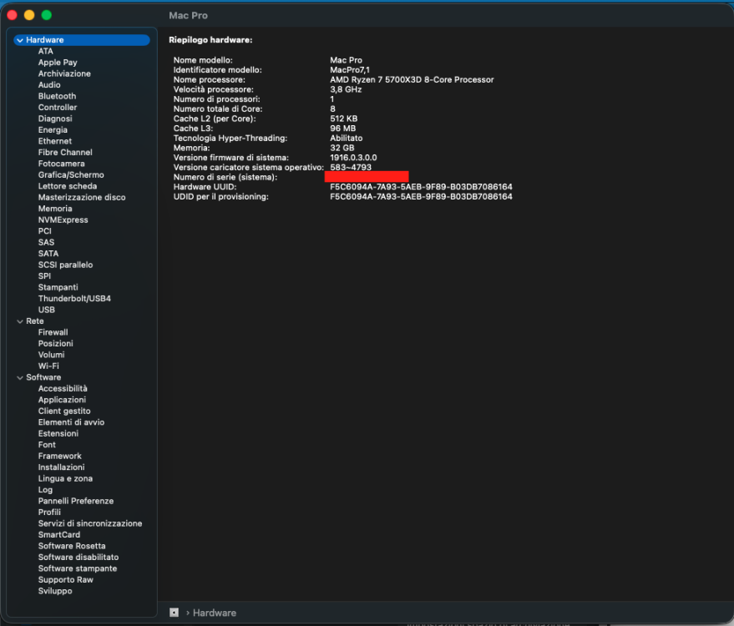This screenshot has width=734, height=626.
Task: Select NVMExpress in the sidebar
Action: pos(63,220)
